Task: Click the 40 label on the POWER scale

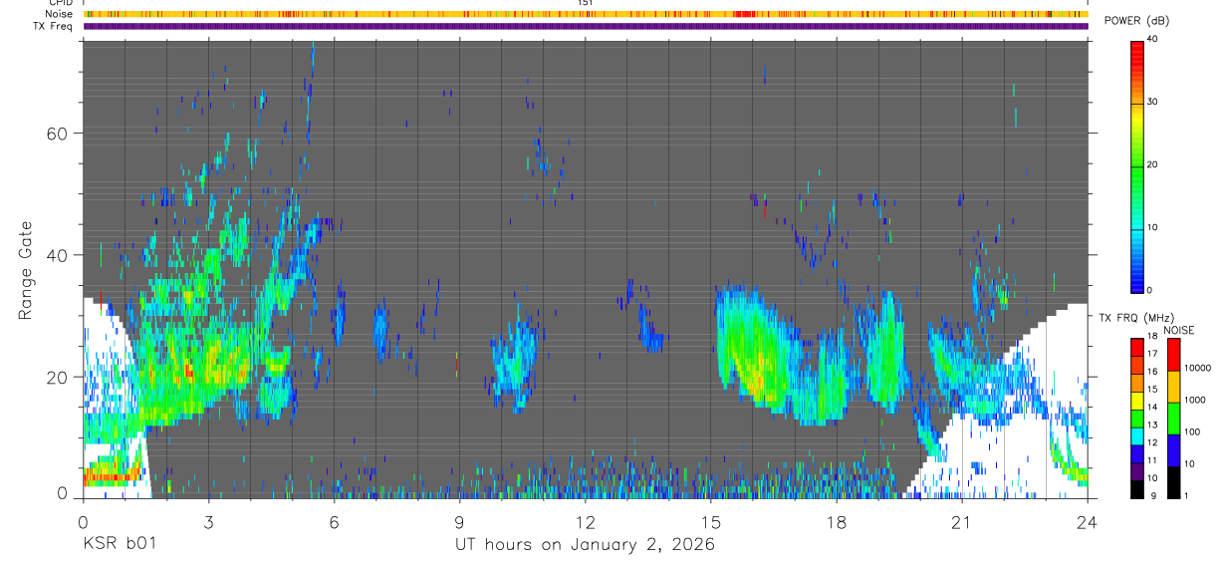Action: click(1150, 39)
